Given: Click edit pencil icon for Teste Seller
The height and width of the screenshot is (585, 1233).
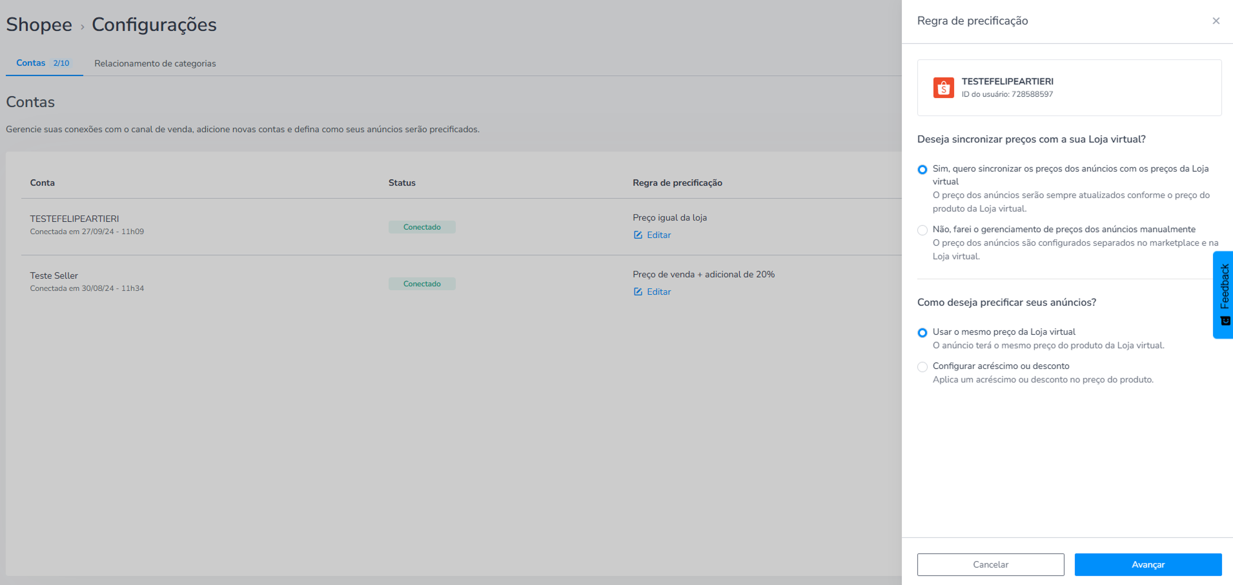Looking at the screenshot, I should 638,292.
